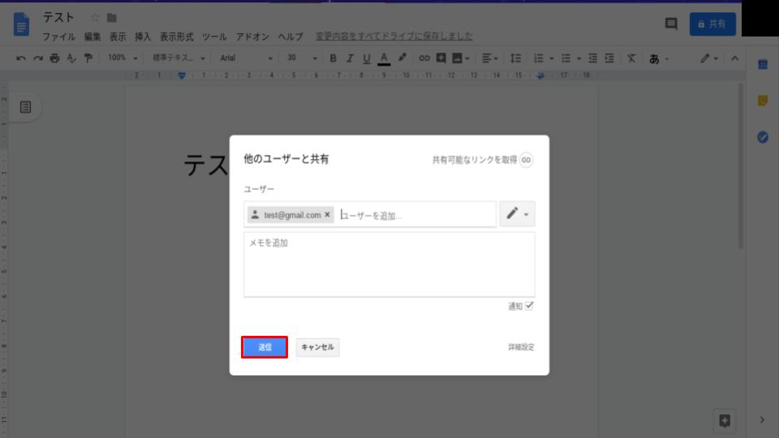Open the Keep notes side panel icon
This screenshot has height=438, width=779.
763,101
